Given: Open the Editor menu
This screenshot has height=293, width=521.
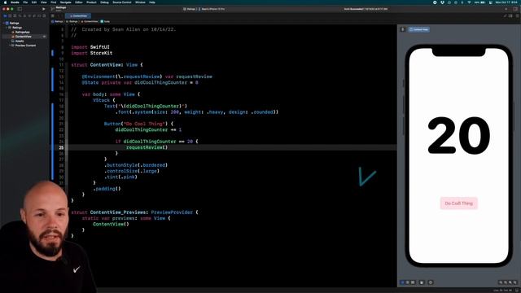Looking at the screenshot, I should click(x=79, y=2).
